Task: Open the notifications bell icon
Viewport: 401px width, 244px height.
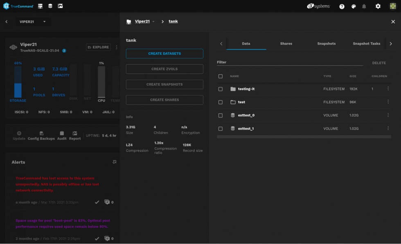Action: (x=364, y=6)
